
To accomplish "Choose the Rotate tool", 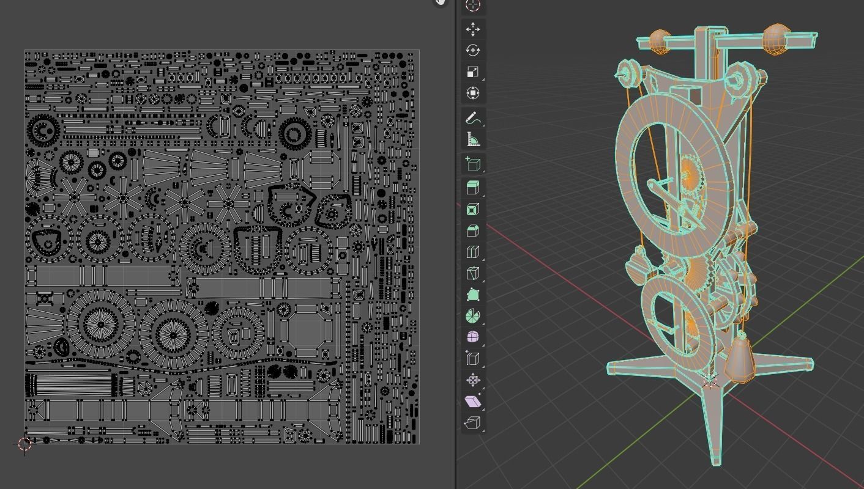I will pos(472,51).
